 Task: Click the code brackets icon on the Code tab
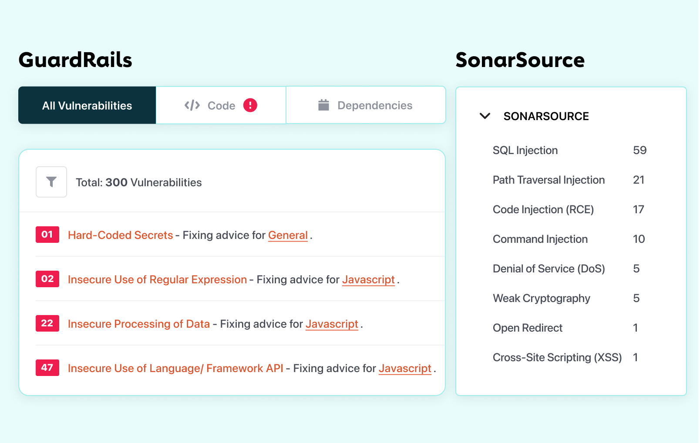click(192, 105)
